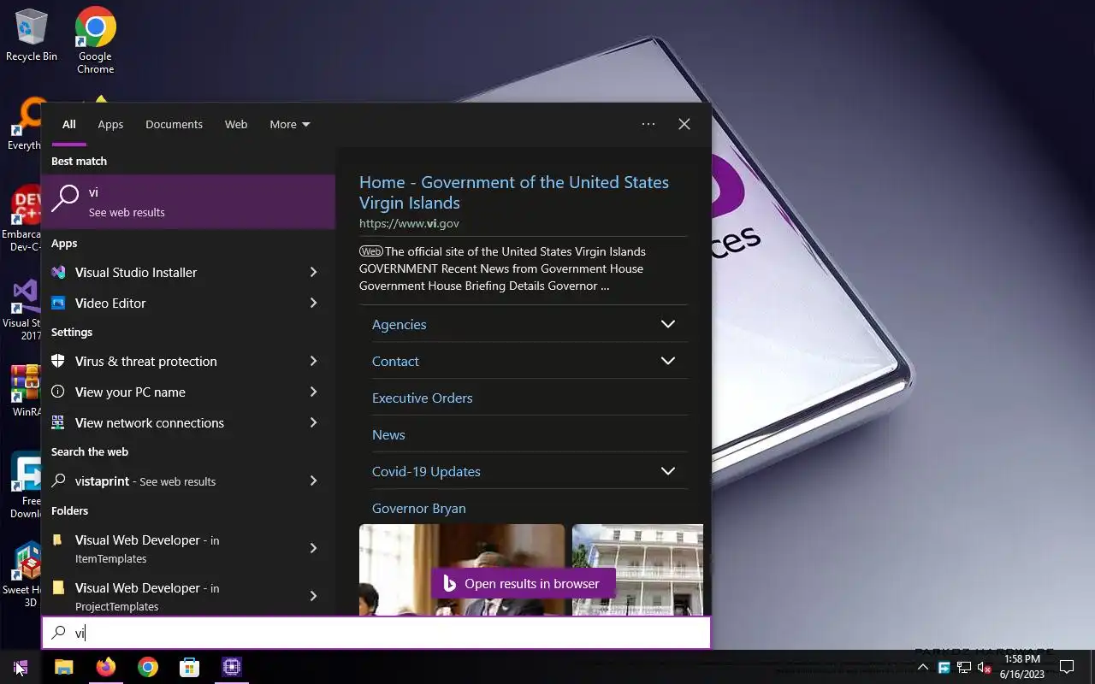Viewport: 1095px width, 684px height.
Task: Expand Visual Web Developer ItemTemplates arrow
Action: 313,548
